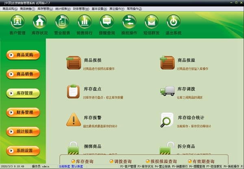Open 库存状况 house icon in toolbar
The image size is (244, 169).
[39, 22]
